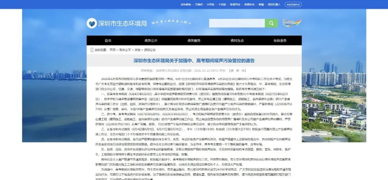Click the paragraph starting 三、在备考和考试期间
Viewport: 388px width, 180px height.
point(194,132)
